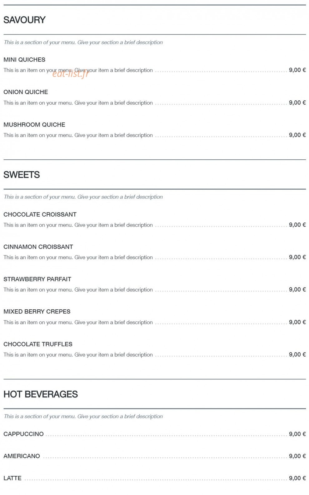Click the HOT BEVERAGES section heading
Screen dimensions: 309x495
41,394
